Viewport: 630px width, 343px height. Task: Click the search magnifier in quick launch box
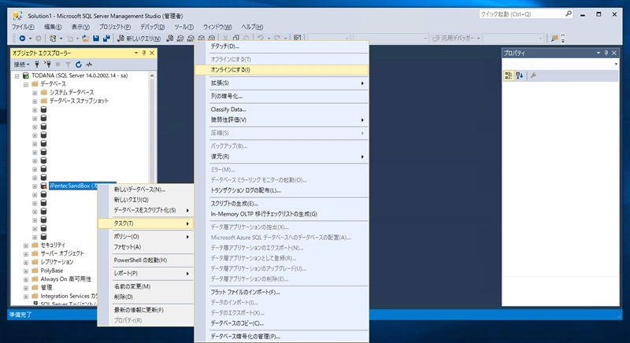(x=568, y=13)
